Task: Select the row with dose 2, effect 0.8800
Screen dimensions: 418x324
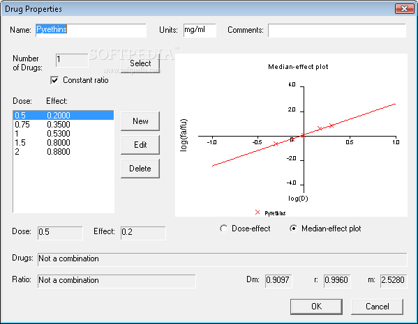Action: tap(64, 151)
